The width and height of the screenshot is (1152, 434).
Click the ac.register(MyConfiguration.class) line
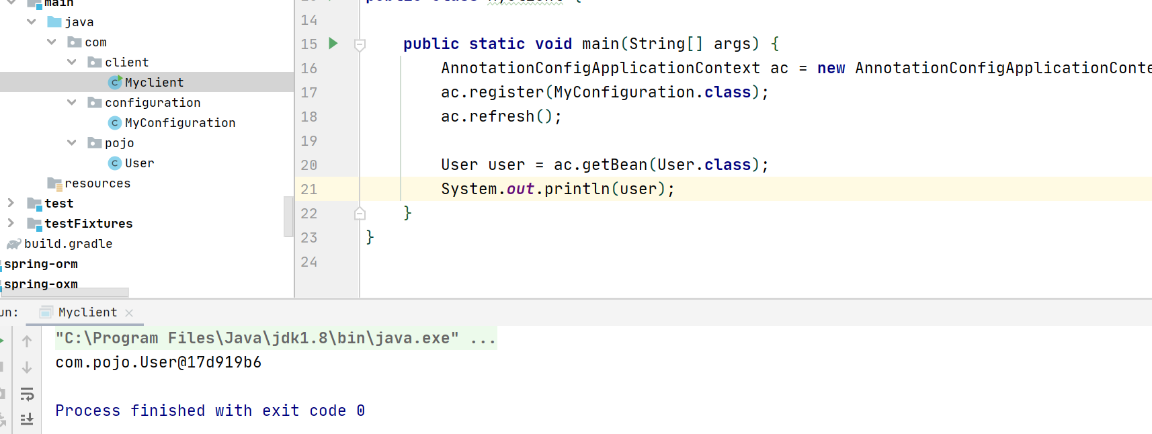(605, 92)
